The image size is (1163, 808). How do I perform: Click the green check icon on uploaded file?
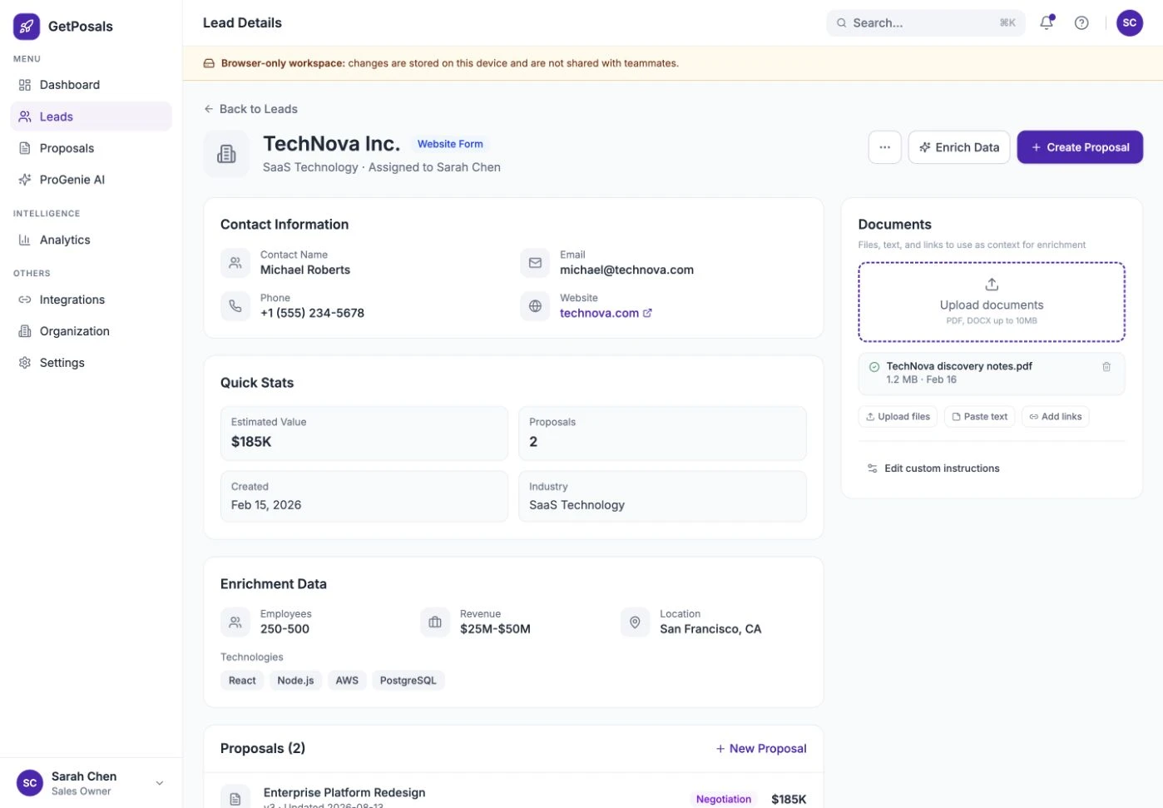pyautogui.click(x=874, y=367)
